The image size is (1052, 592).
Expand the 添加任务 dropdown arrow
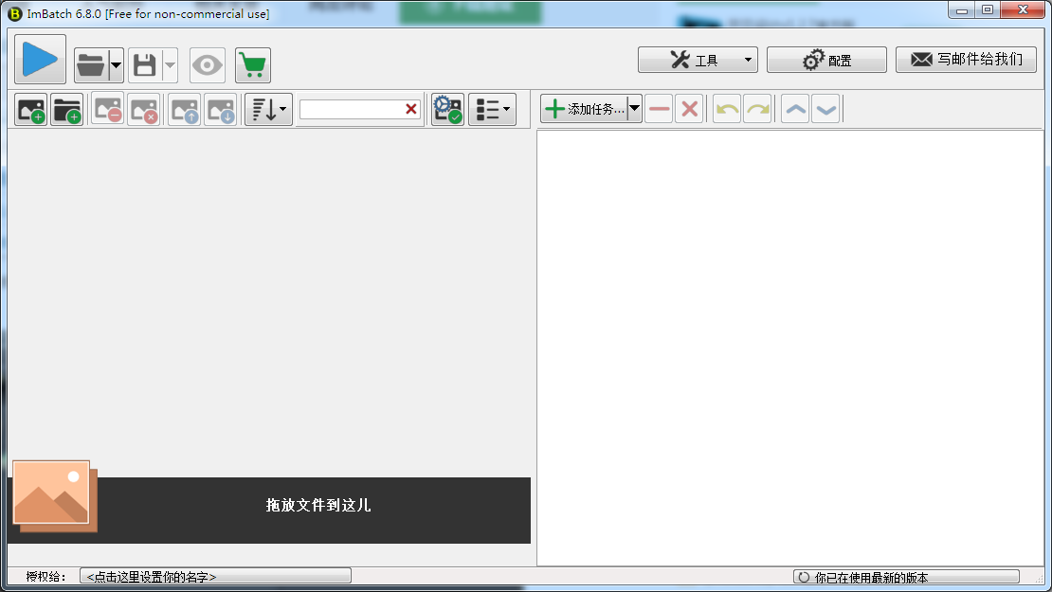coord(635,109)
